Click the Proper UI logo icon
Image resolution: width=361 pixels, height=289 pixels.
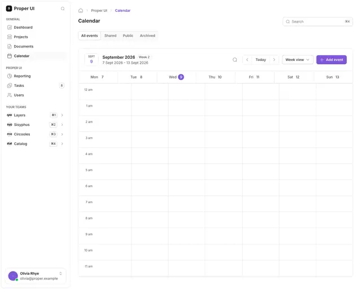coord(9,8)
